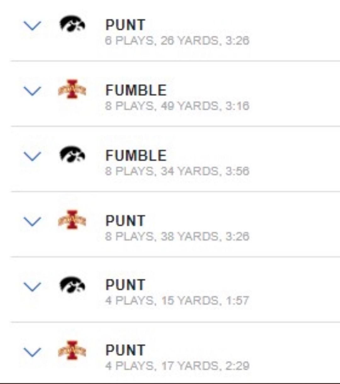This screenshot has height=384, width=340.
Task: Expand the 4 plays, 17 yards punt drive chevron
Action: pos(33,352)
